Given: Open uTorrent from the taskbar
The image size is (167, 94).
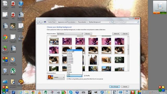Looking at the screenshot, I should 46,92.
